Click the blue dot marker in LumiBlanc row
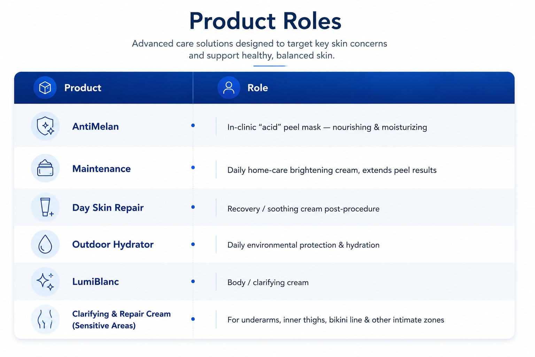The image size is (535, 357). (x=193, y=281)
